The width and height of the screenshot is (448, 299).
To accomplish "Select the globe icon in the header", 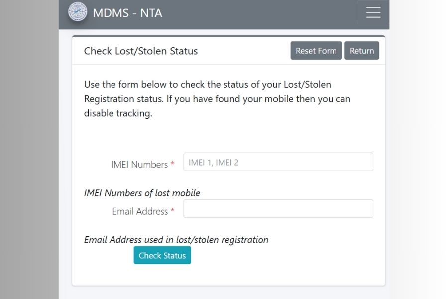I will tap(79, 13).
